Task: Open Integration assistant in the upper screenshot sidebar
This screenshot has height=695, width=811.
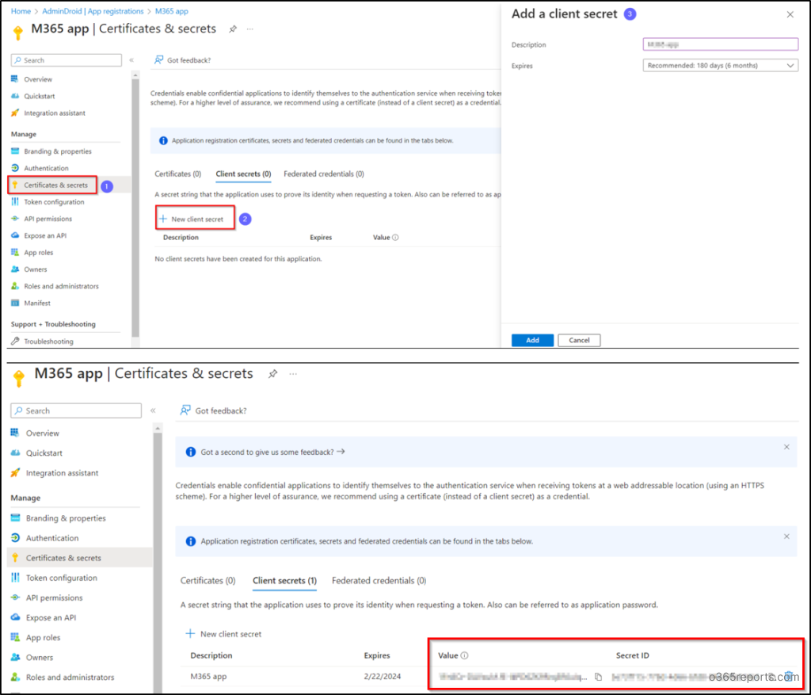Action: click(48, 113)
